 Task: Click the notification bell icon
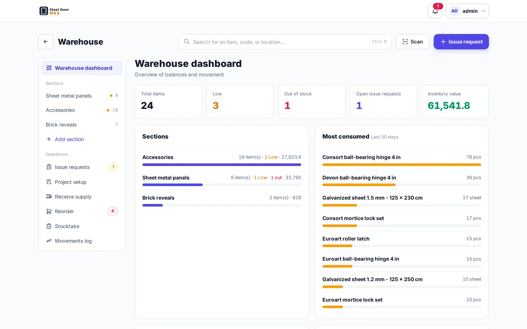click(435, 11)
